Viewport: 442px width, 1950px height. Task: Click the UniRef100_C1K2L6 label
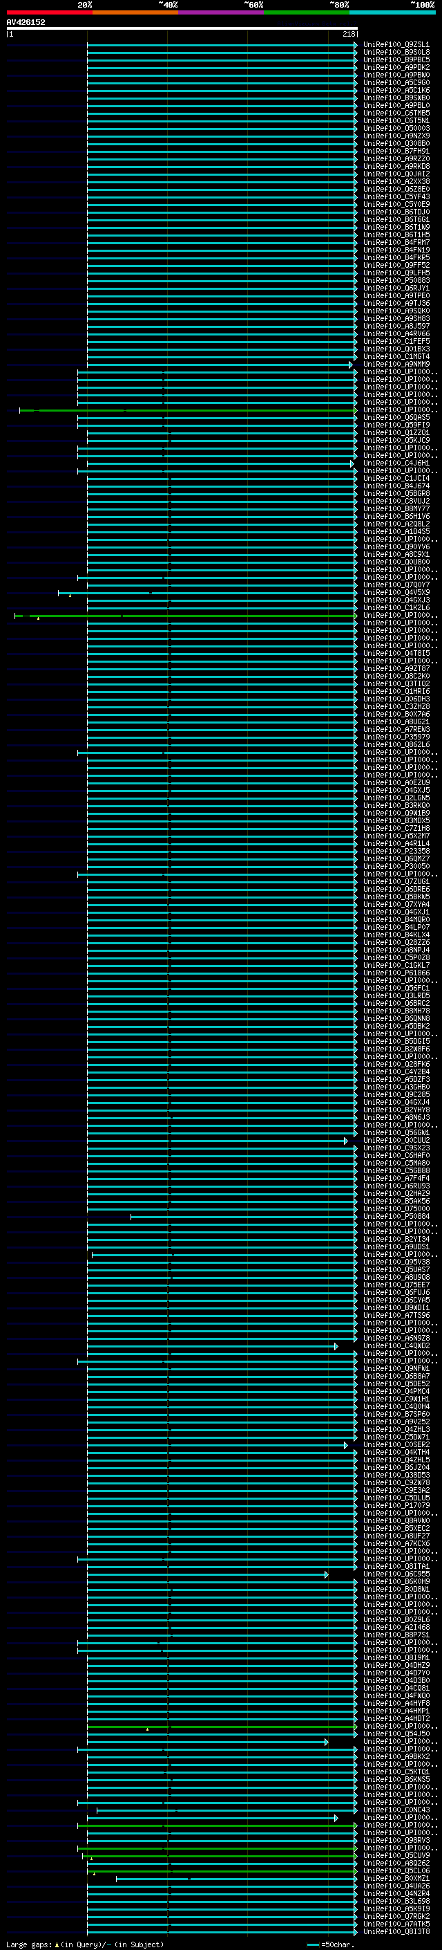396,608
